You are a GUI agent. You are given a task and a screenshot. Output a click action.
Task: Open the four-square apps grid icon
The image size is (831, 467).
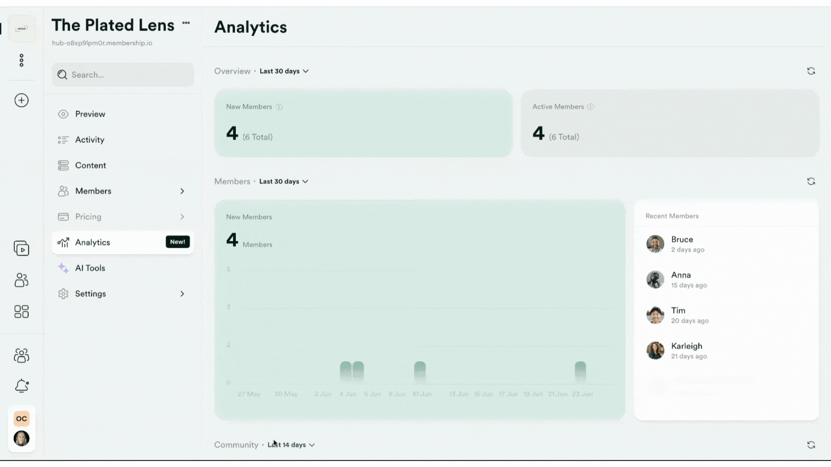pos(21,311)
